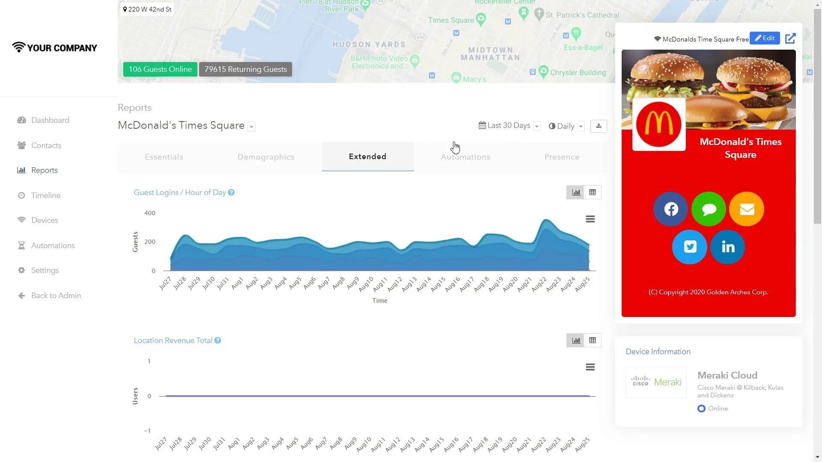
Task: Click the 106 Guests Online badge
Action: pyautogui.click(x=160, y=69)
